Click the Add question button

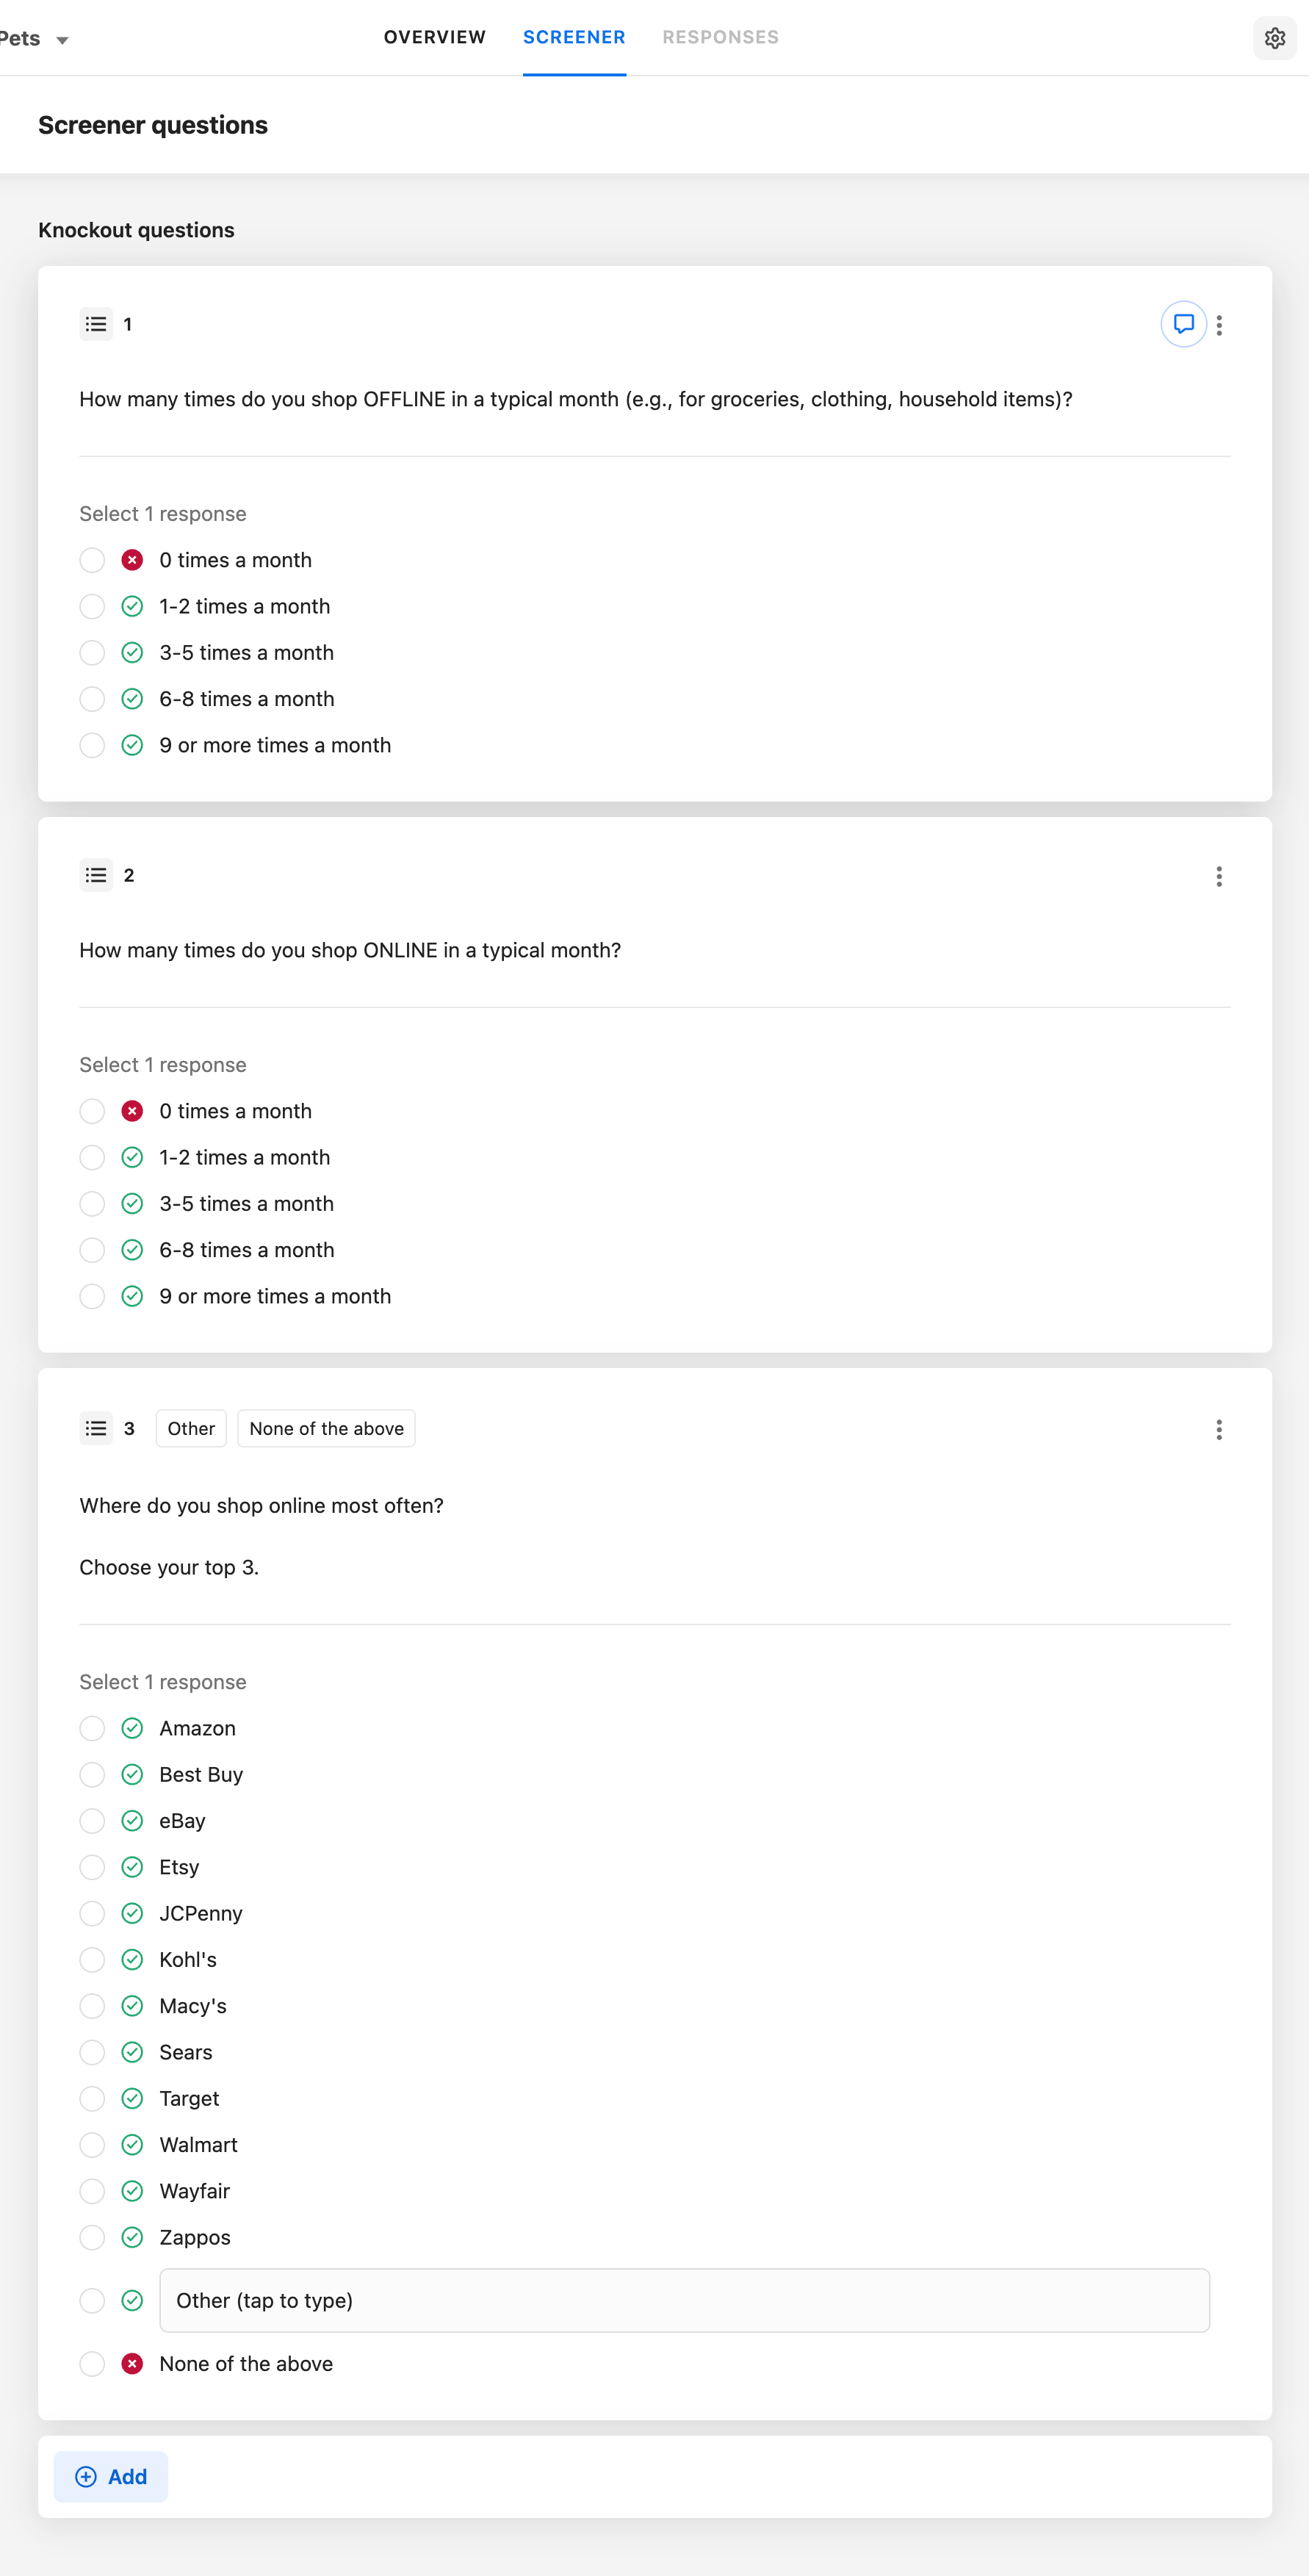(111, 2476)
